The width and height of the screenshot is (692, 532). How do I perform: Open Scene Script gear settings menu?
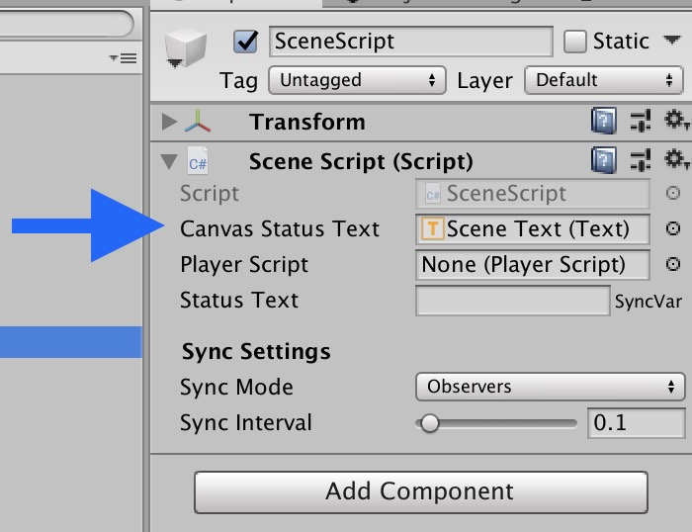point(675,159)
